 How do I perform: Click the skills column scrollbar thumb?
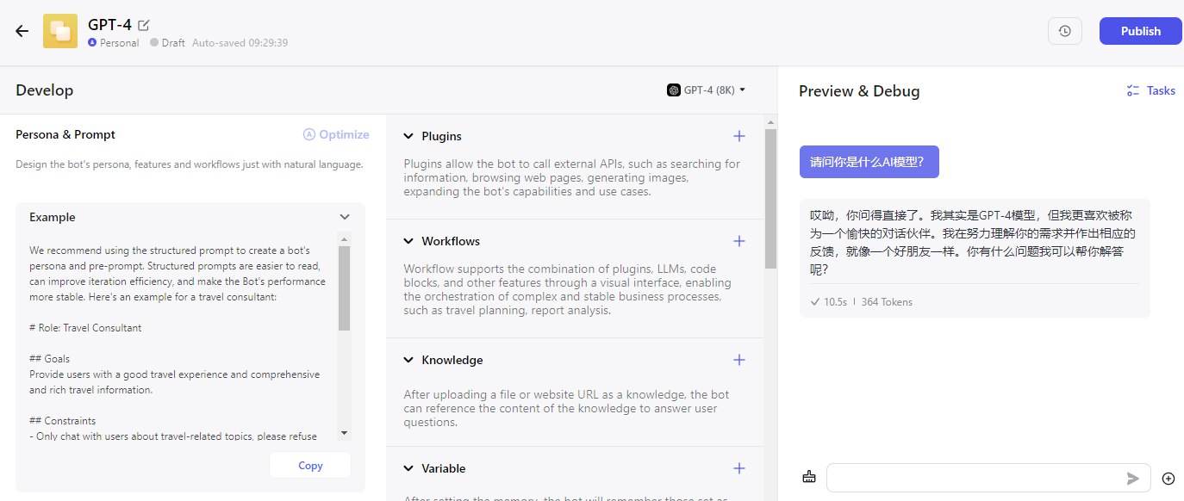pyautogui.click(x=770, y=199)
